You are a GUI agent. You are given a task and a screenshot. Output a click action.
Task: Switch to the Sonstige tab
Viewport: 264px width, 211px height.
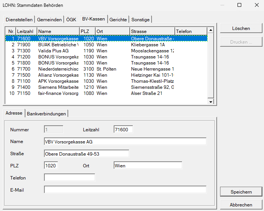pos(141,19)
